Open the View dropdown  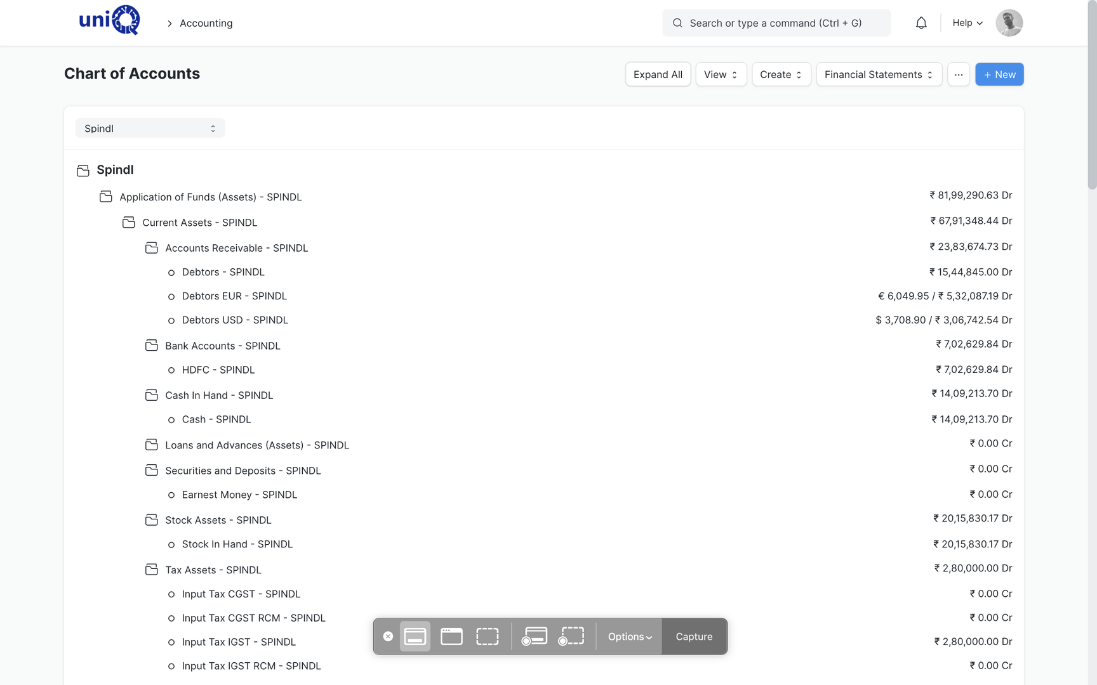click(x=721, y=74)
